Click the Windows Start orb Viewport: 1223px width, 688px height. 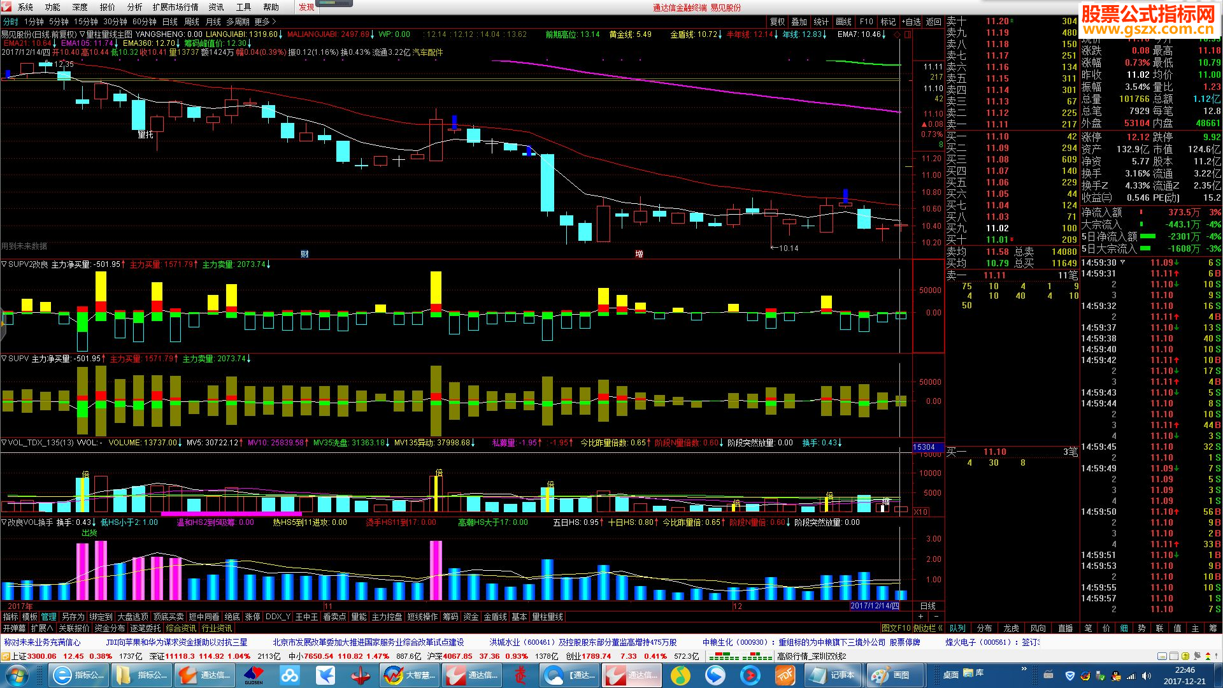tap(17, 675)
